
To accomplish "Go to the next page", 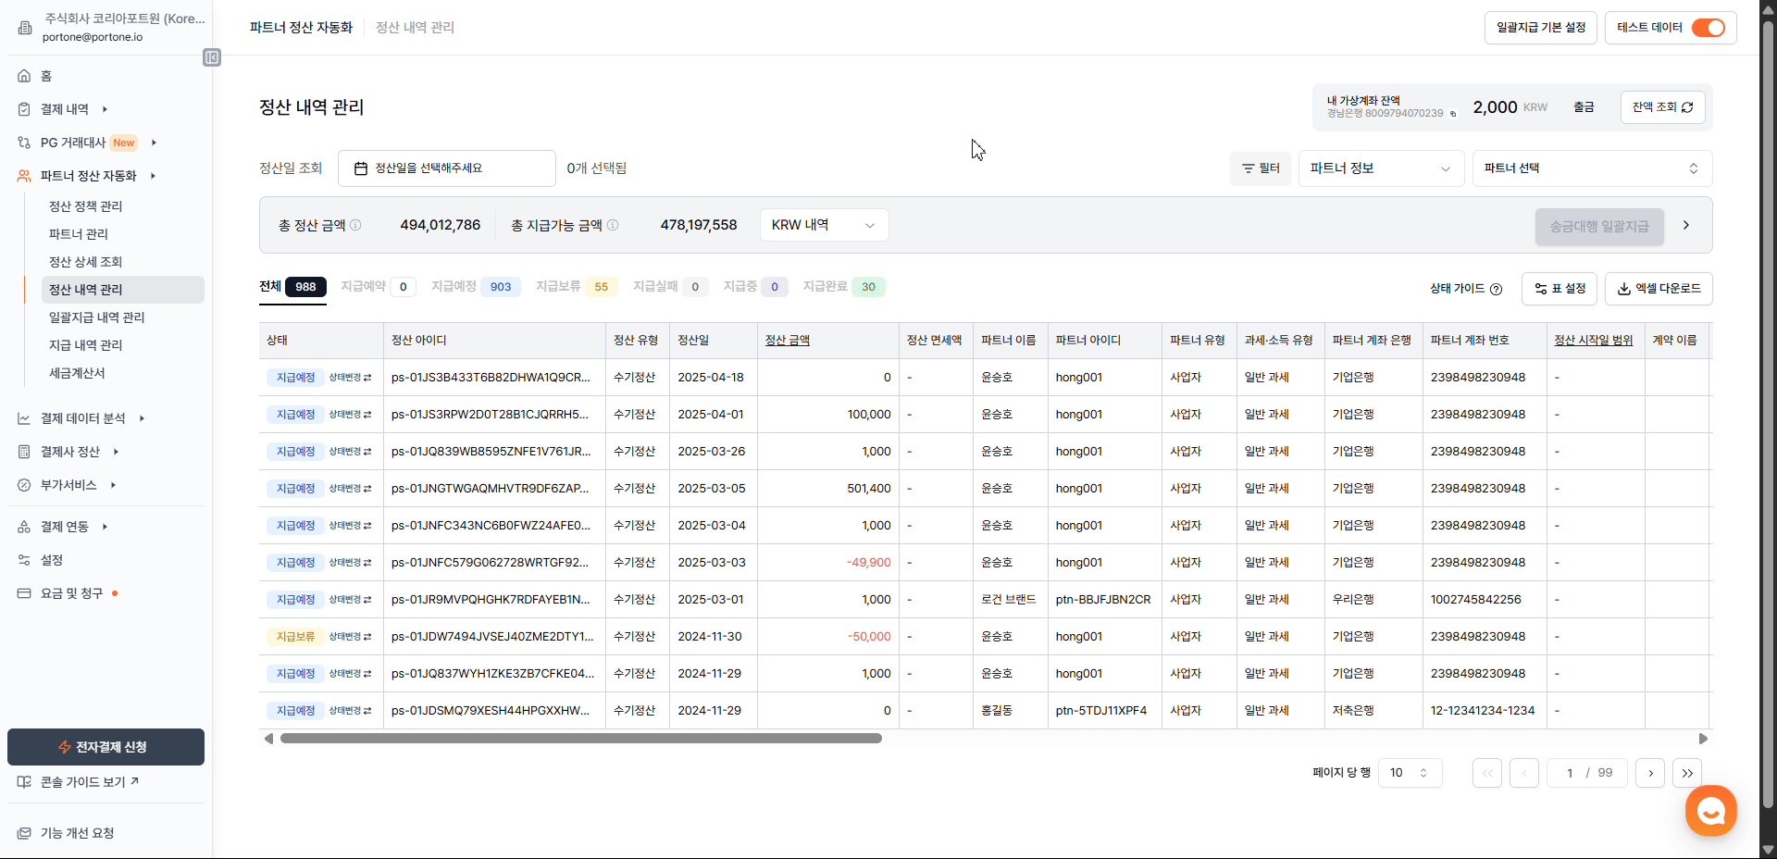I will click(x=1650, y=773).
